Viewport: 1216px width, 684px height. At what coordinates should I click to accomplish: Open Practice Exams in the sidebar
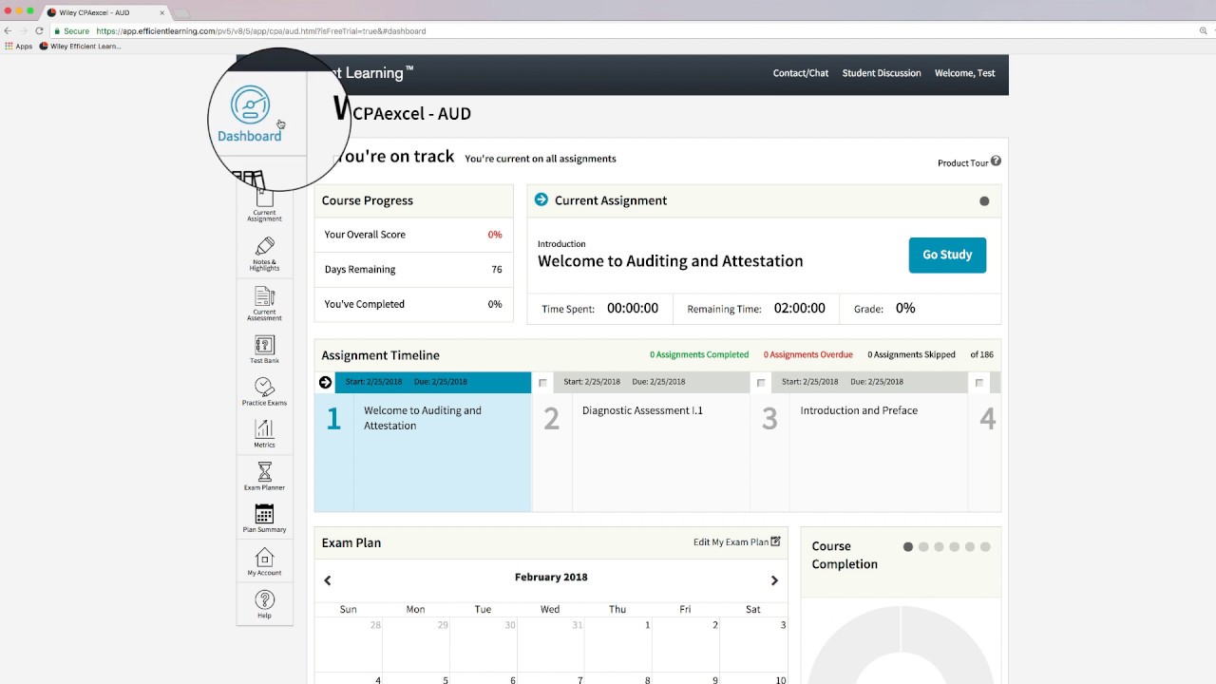point(264,391)
